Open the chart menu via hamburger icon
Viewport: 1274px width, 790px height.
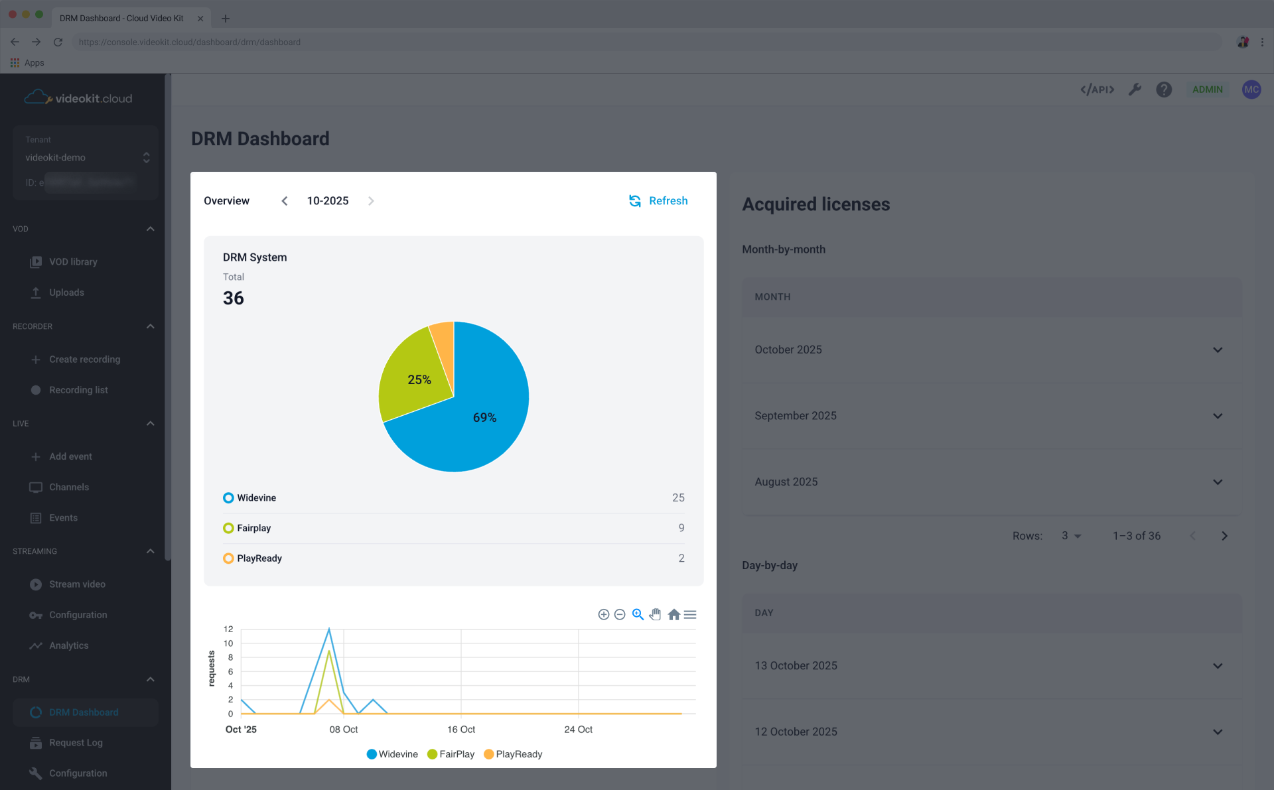click(x=690, y=614)
